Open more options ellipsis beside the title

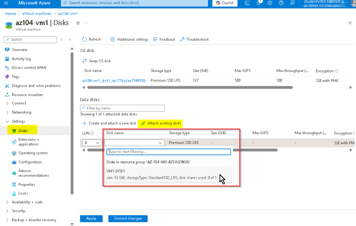click(87, 23)
